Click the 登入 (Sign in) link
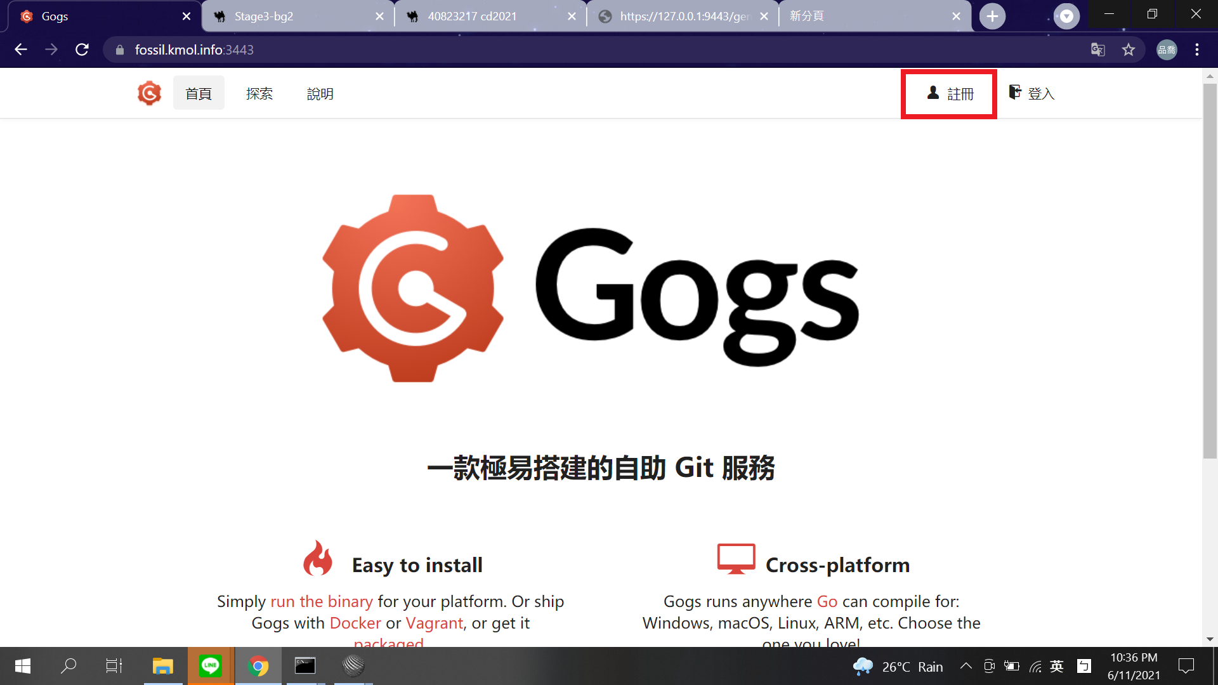The height and width of the screenshot is (685, 1218). (x=1032, y=94)
